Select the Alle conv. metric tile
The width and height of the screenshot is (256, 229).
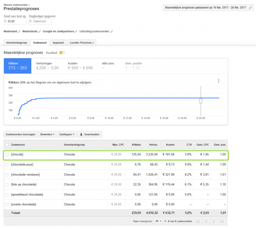(108, 66)
